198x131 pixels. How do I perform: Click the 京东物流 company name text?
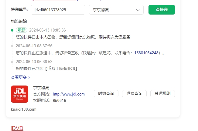click(x=41, y=88)
